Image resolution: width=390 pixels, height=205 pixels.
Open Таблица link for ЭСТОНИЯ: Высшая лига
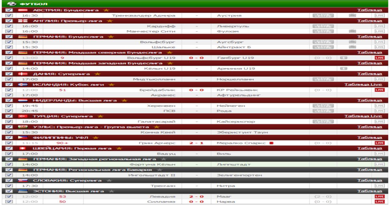tap(370, 191)
